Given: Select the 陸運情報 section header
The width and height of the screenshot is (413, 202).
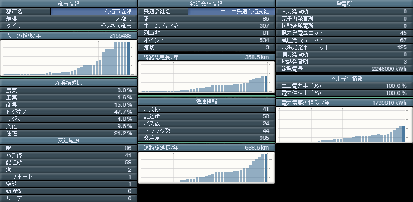Looking at the screenshot, I should click(x=206, y=102).
